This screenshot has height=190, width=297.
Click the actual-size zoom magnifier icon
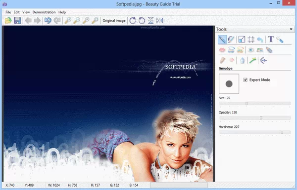click(x=86, y=20)
